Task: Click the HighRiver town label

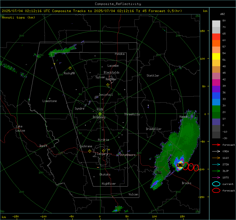Action: tap(109, 184)
